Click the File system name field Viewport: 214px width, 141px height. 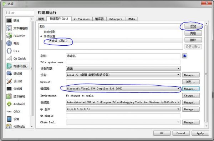[x=123, y=62]
